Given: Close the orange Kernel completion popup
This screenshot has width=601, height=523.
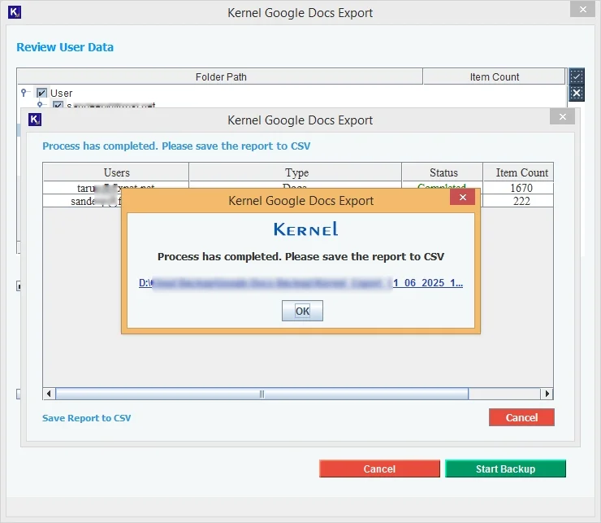Looking at the screenshot, I should click(x=463, y=198).
